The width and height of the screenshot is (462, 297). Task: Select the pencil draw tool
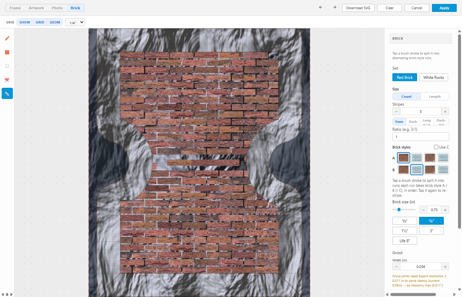tap(7, 39)
